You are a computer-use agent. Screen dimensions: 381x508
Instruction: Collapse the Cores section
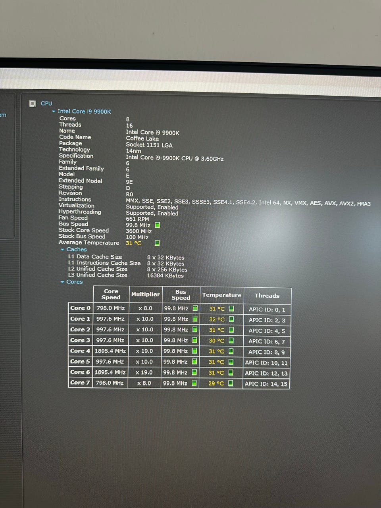(x=62, y=282)
